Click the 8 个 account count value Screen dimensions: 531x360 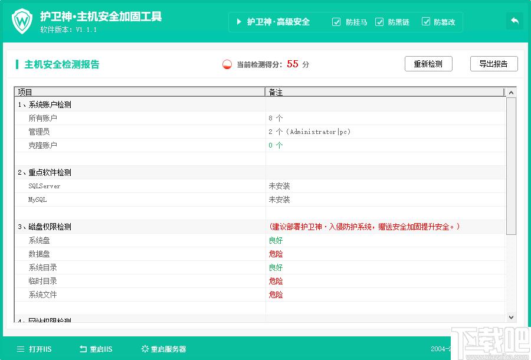[276, 118]
